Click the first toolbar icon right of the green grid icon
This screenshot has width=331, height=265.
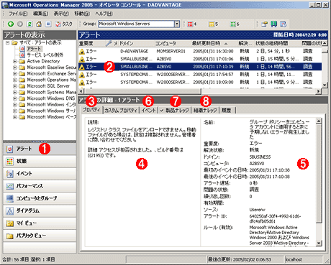264,24
